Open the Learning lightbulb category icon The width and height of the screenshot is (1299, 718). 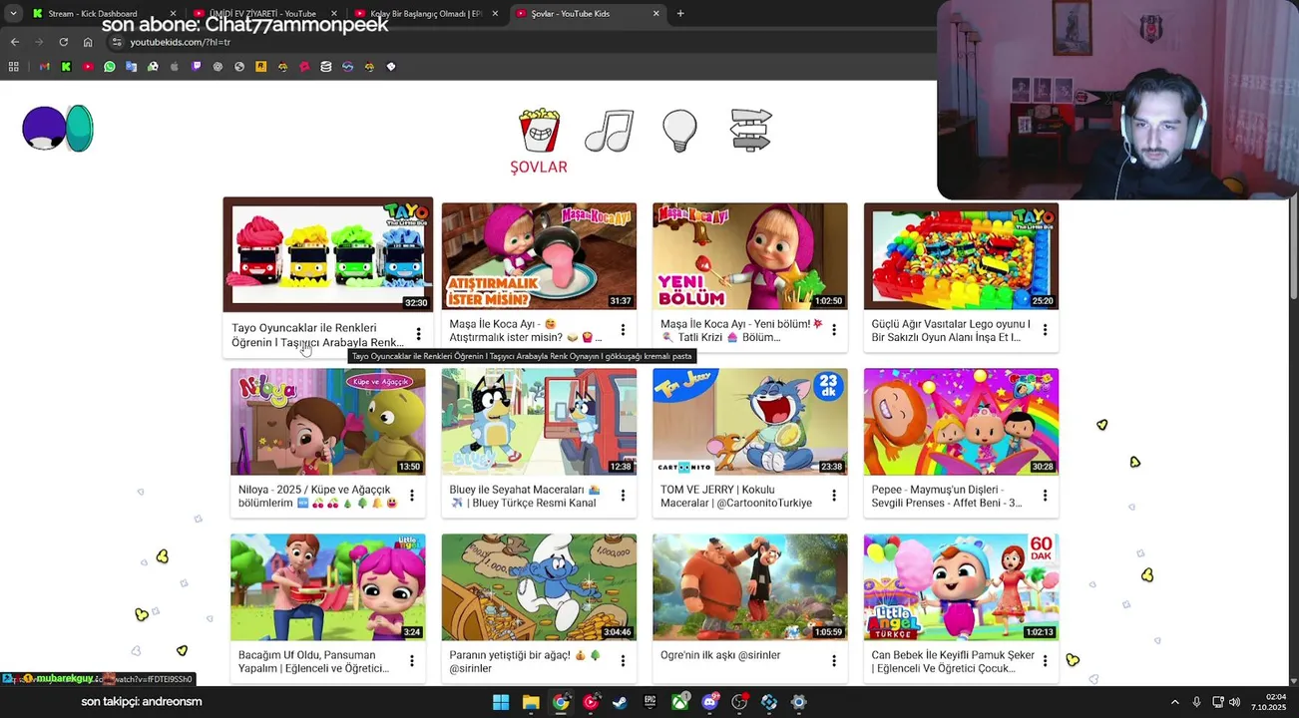tap(679, 131)
